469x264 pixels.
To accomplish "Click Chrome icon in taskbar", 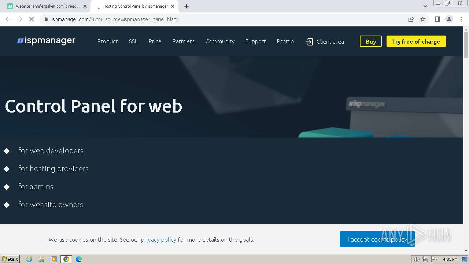I will [66, 259].
